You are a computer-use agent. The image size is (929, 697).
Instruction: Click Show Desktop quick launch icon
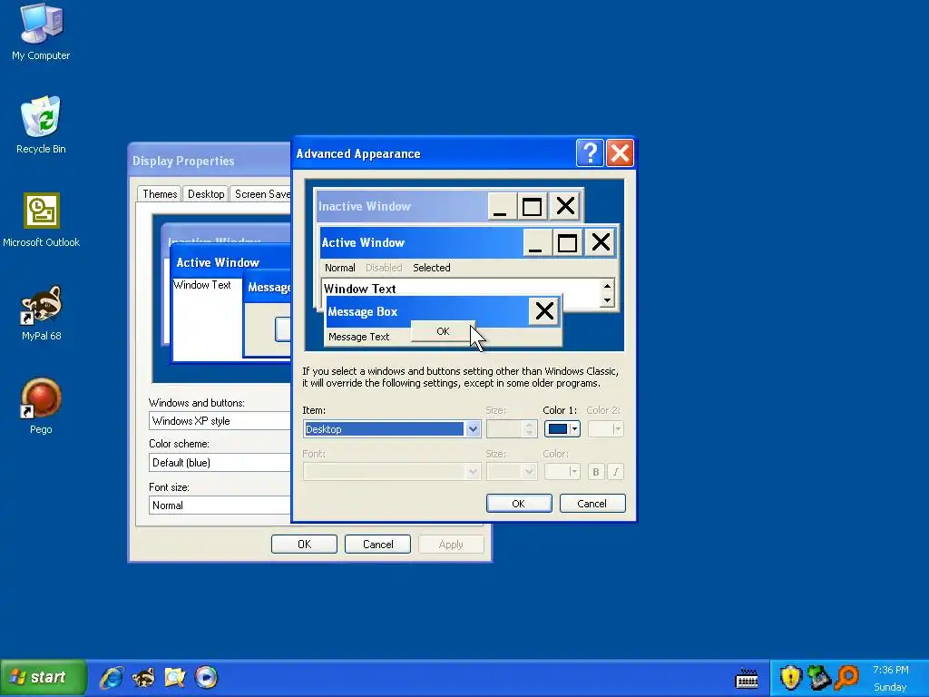pyautogui.click(x=175, y=677)
